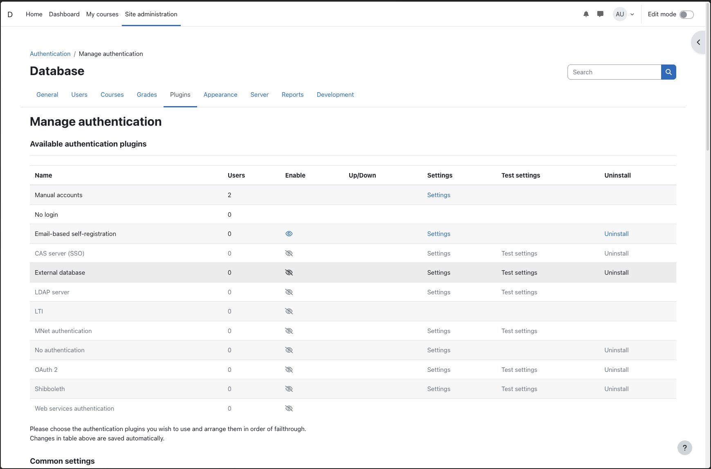This screenshot has height=469, width=711.
Task: Open Settings for Manual accounts
Action: coord(439,195)
